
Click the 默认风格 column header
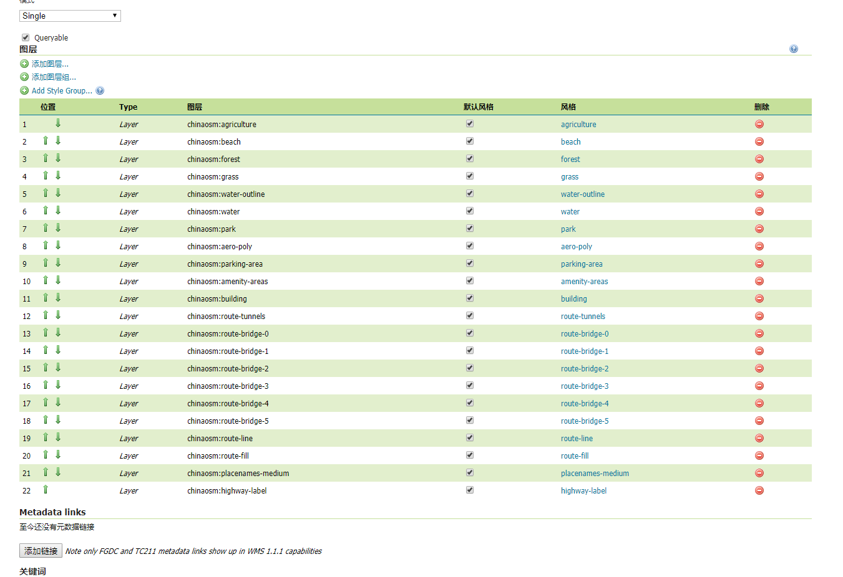click(x=478, y=107)
